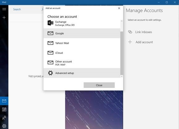Open the Mail view in sidebar
Screen dimensions: 179x129
click(4, 101)
